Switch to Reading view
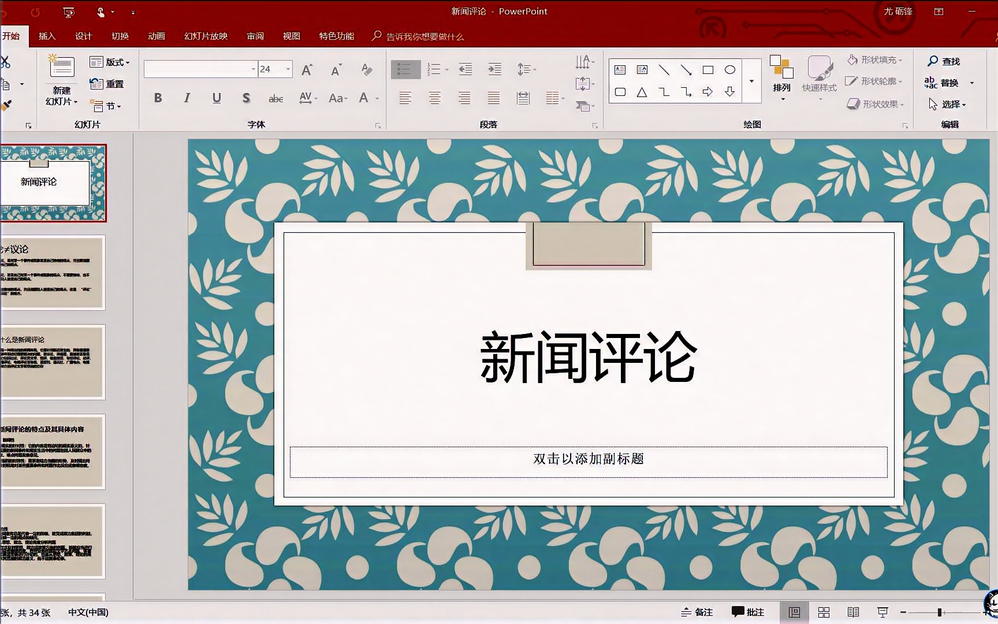This screenshot has width=998, height=624. pos(853,612)
